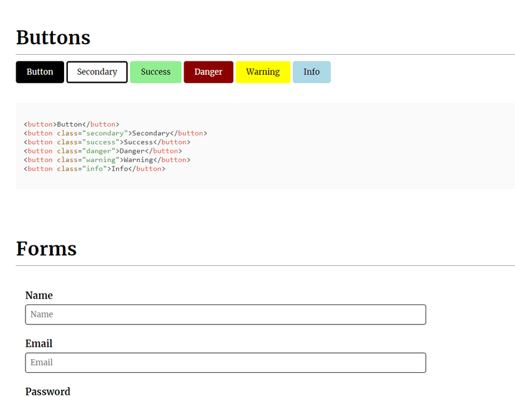This screenshot has width=515, height=397.
Task: Click the success class code line
Action: (107, 142)
